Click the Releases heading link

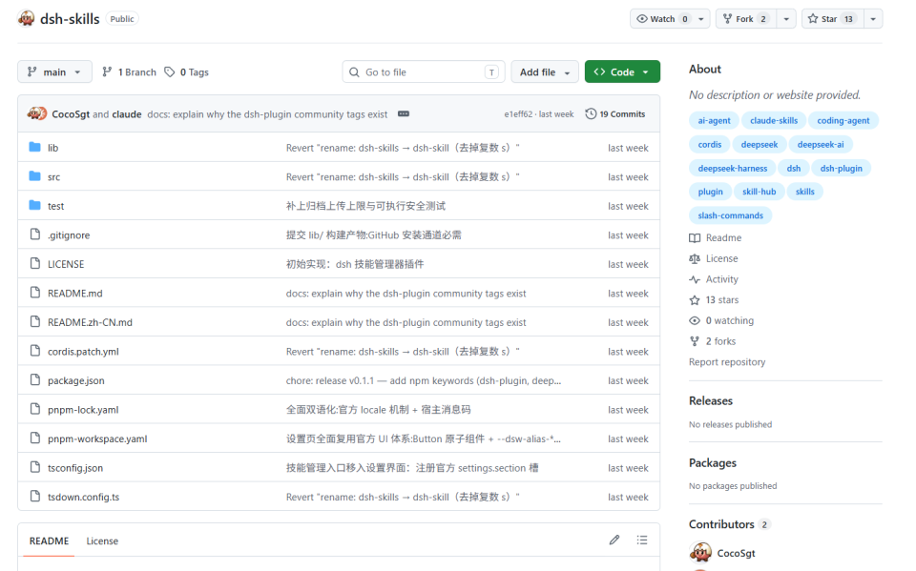(710, 400)
